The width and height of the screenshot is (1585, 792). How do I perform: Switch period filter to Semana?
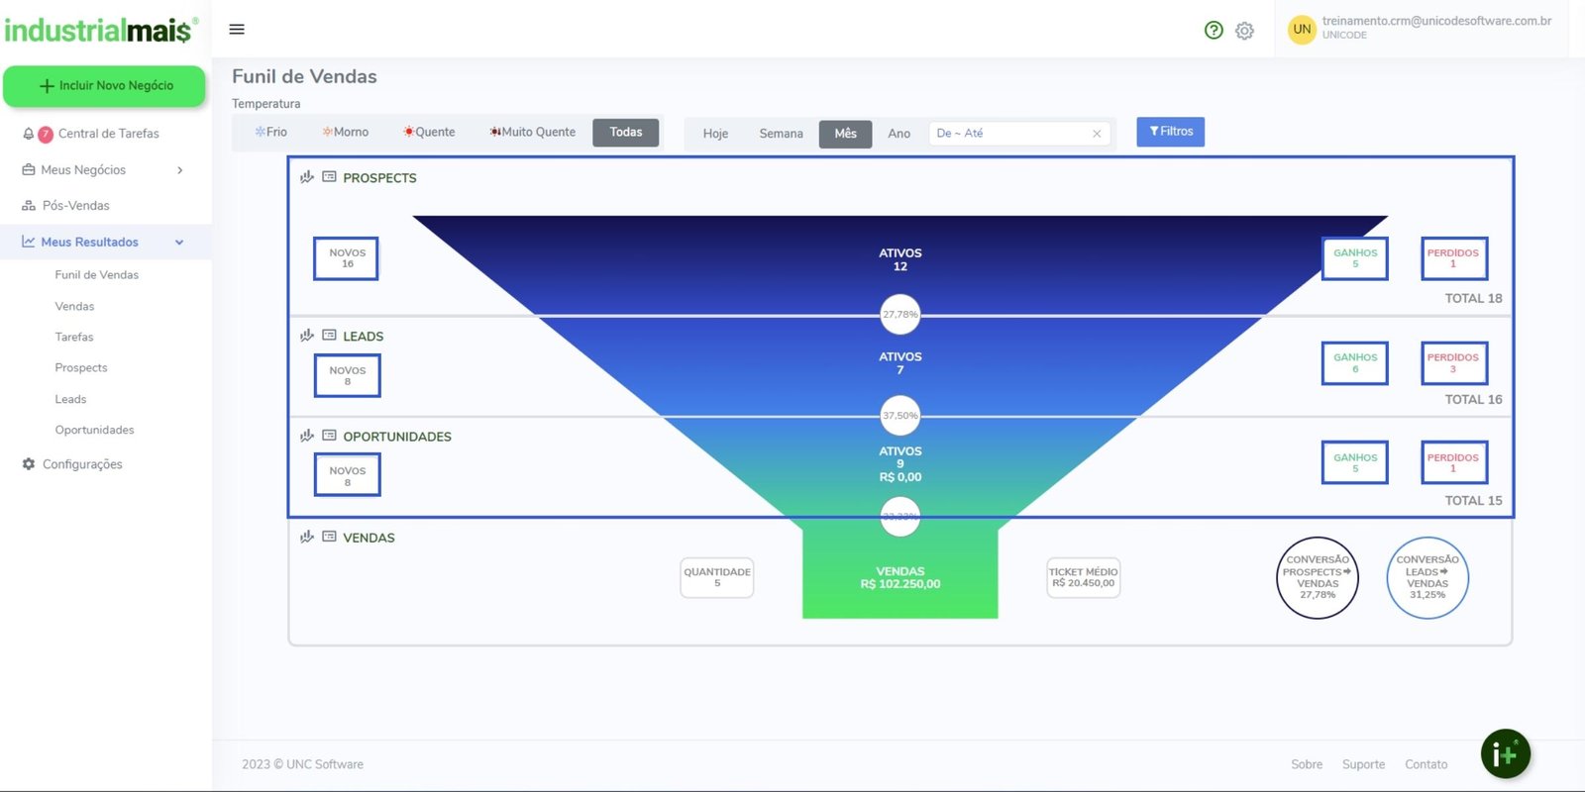pos(781,134)
